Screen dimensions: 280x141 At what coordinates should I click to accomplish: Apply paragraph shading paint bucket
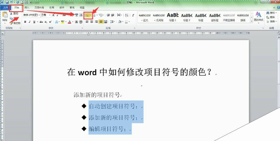pos(120,22)
